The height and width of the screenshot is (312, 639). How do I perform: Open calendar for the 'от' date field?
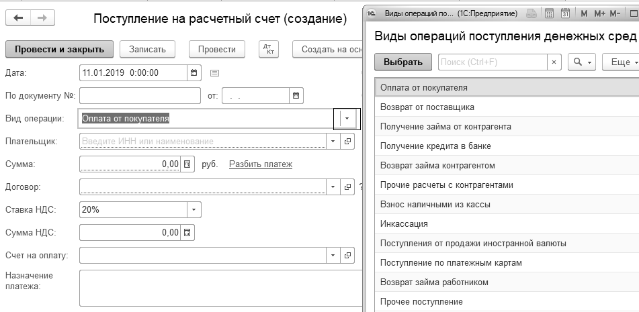click(296, 96)
